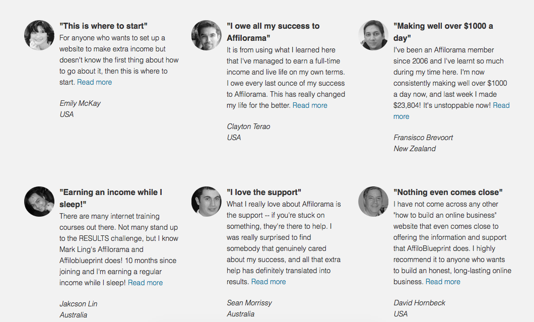Click Fransisco Brevoort's avatar image

[x=373, y=35]
